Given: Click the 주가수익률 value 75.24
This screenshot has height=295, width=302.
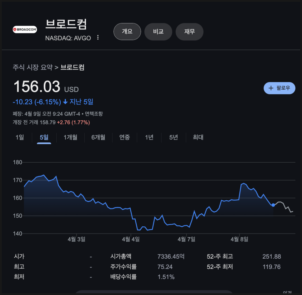Looking at the screenshot, I should tap(165, 267).
